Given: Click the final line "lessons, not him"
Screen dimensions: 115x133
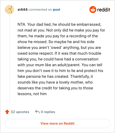Looking at the screenshot, I should [32, 94].
